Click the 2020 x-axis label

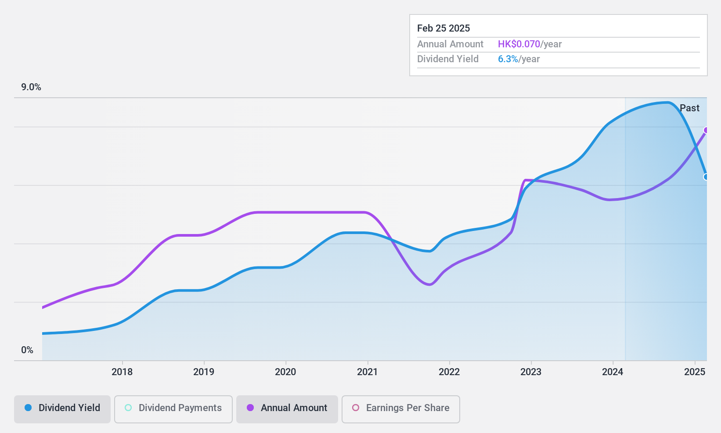pos(285,372)
